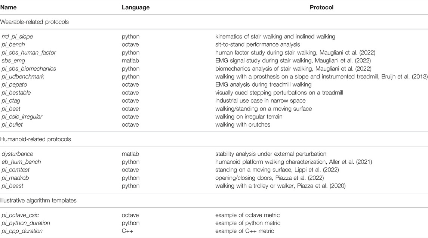Select the eb_hum_bench protocol name

[x=21, y=162]
